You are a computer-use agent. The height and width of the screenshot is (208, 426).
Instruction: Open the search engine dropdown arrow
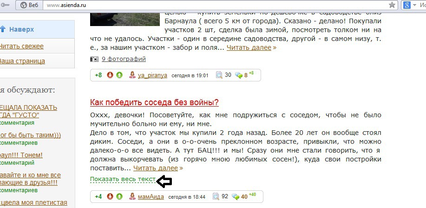tap(414, 5)
